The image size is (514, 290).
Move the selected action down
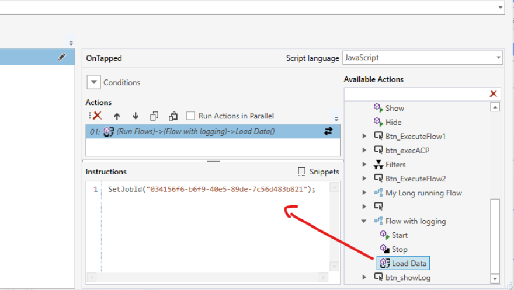[x=136, y=116]
